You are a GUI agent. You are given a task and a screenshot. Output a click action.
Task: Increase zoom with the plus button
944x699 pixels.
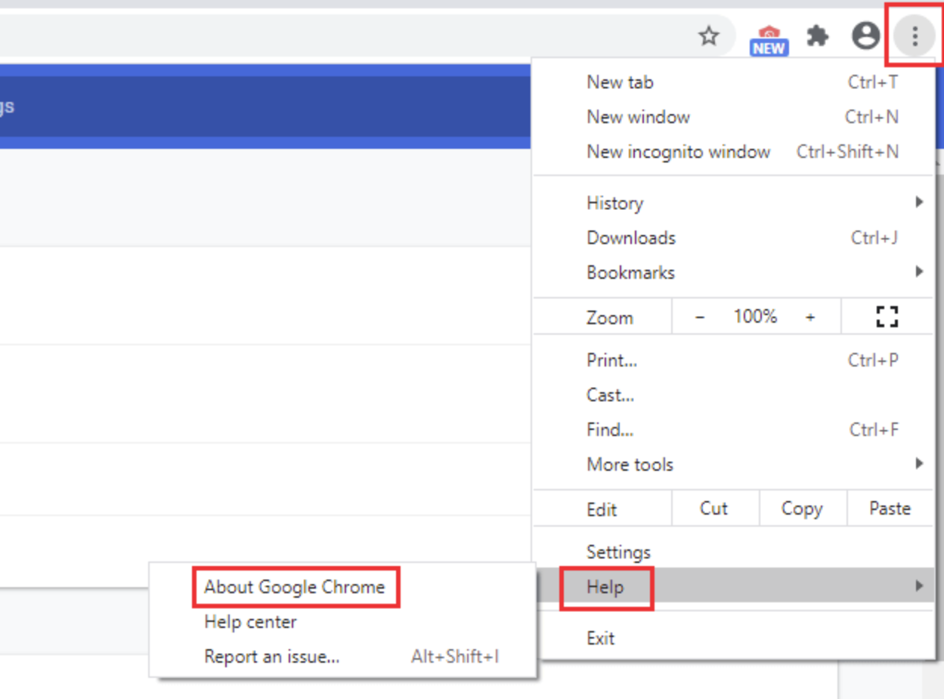click(810, 317)
